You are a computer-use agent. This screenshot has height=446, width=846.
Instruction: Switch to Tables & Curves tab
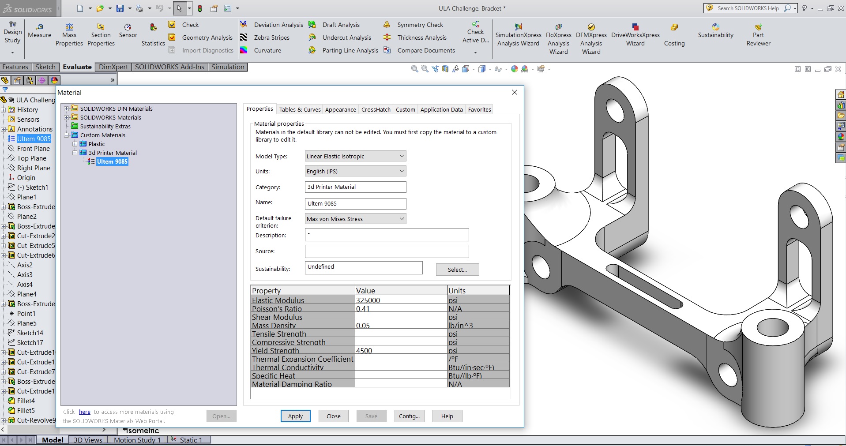(300, 109)
